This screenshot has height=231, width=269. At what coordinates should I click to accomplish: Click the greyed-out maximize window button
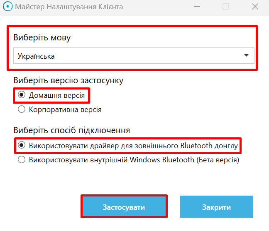click(225, 7)
